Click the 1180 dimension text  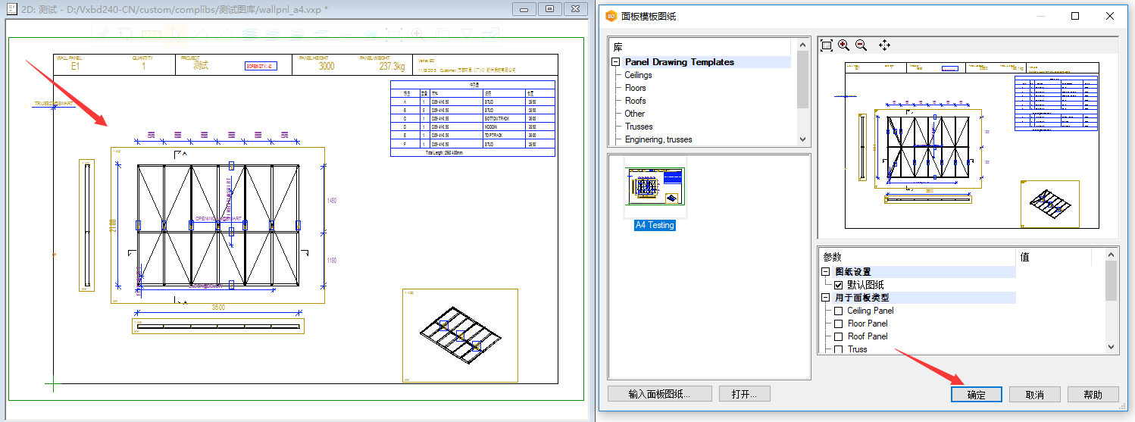[331, 260]
